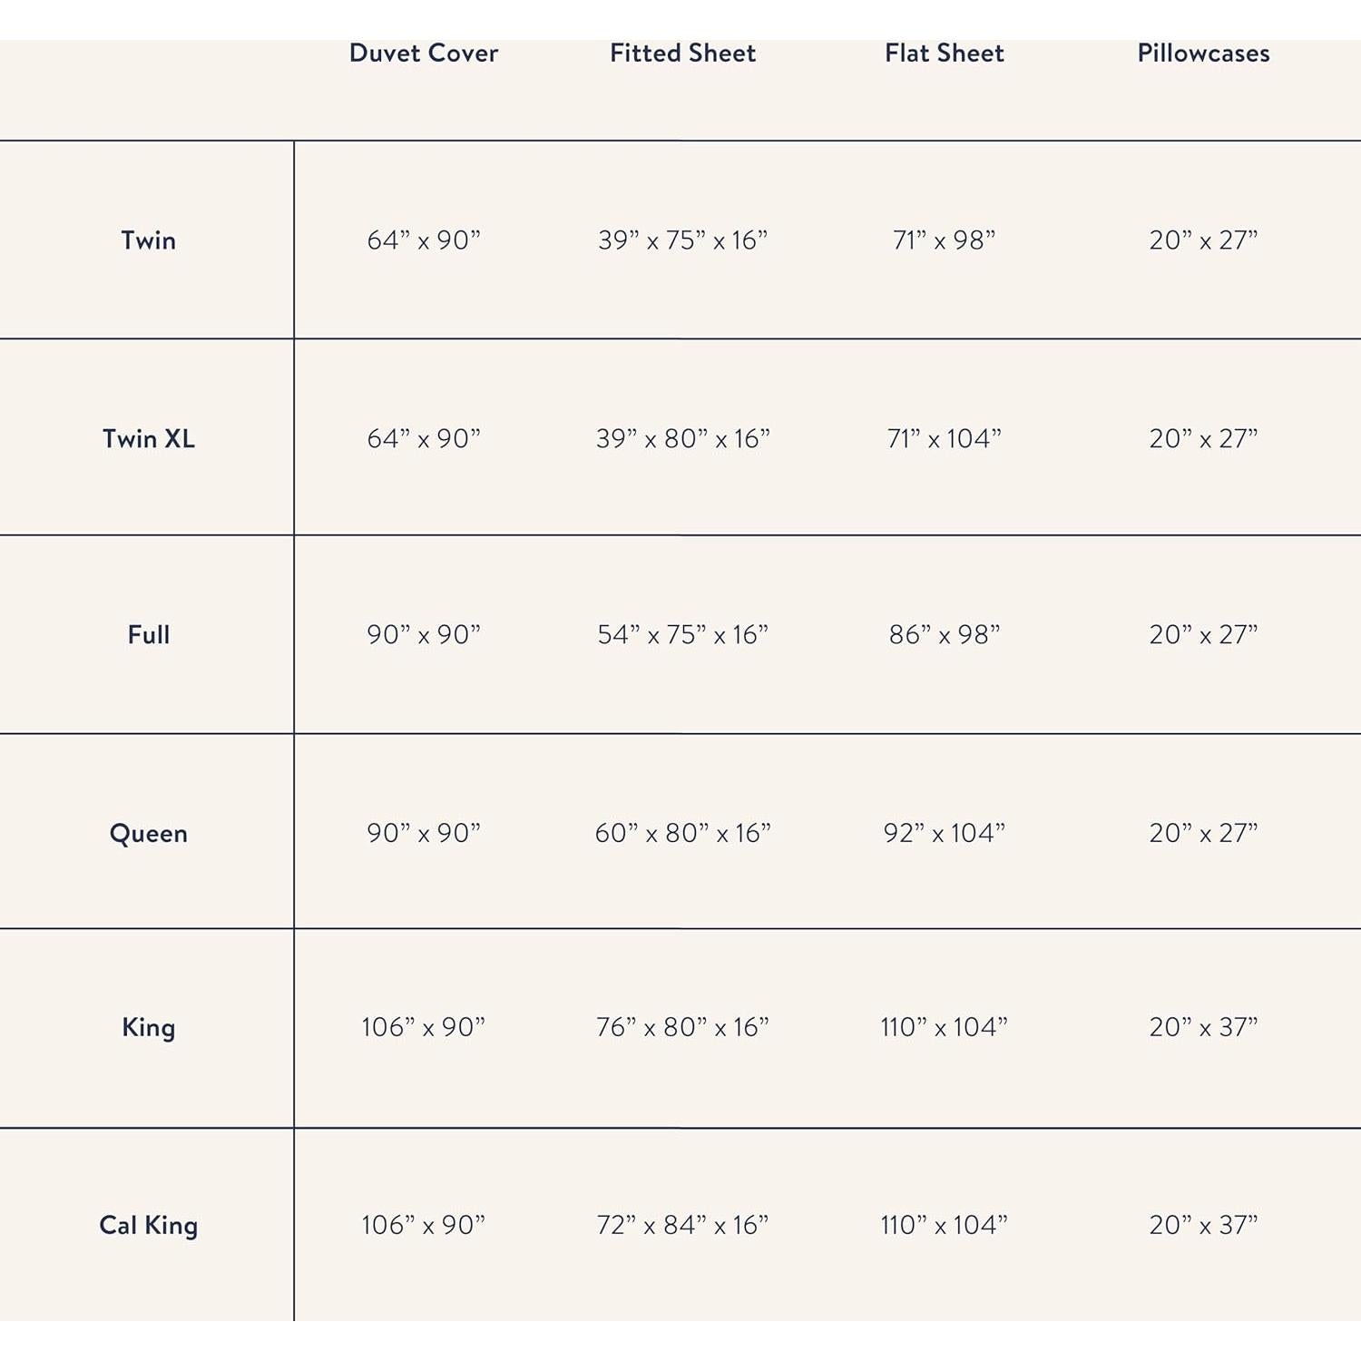
Task: Click Queen flat sheet 92” x 104” value
Action: tap(944, 833)
